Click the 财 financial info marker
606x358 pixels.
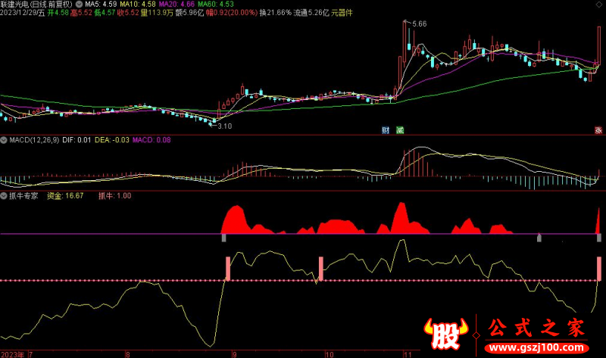tap(386, 130)
